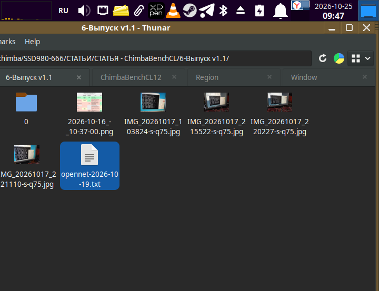Image resolution: width=379 pixels, height=291 pixels.
Task: Open the yellow sticky notes tray icon
Action: tap(121, 11)
